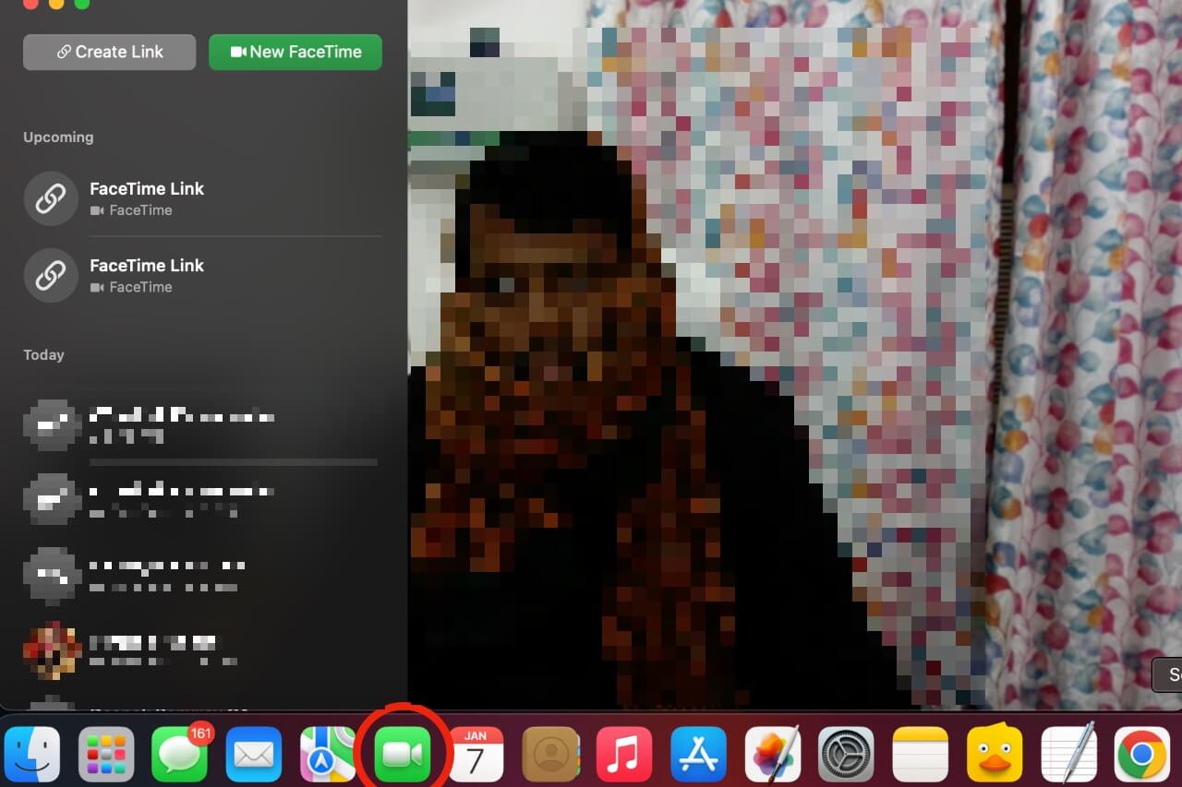The height and width of the screenshot is (787, 1182).
Task: Launch Apple Maps from the Dock
Action: [328, 753]
